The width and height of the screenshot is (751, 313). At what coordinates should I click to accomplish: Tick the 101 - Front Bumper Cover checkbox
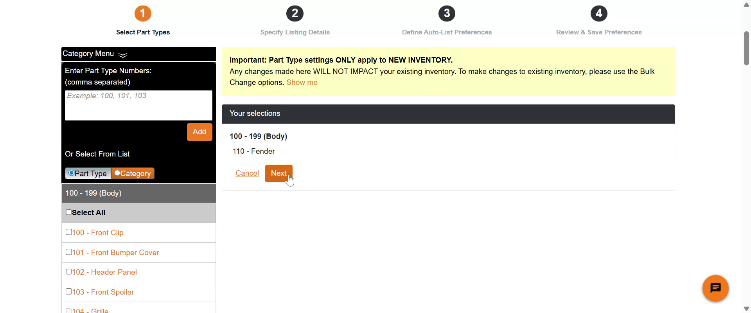coord(69,252)
